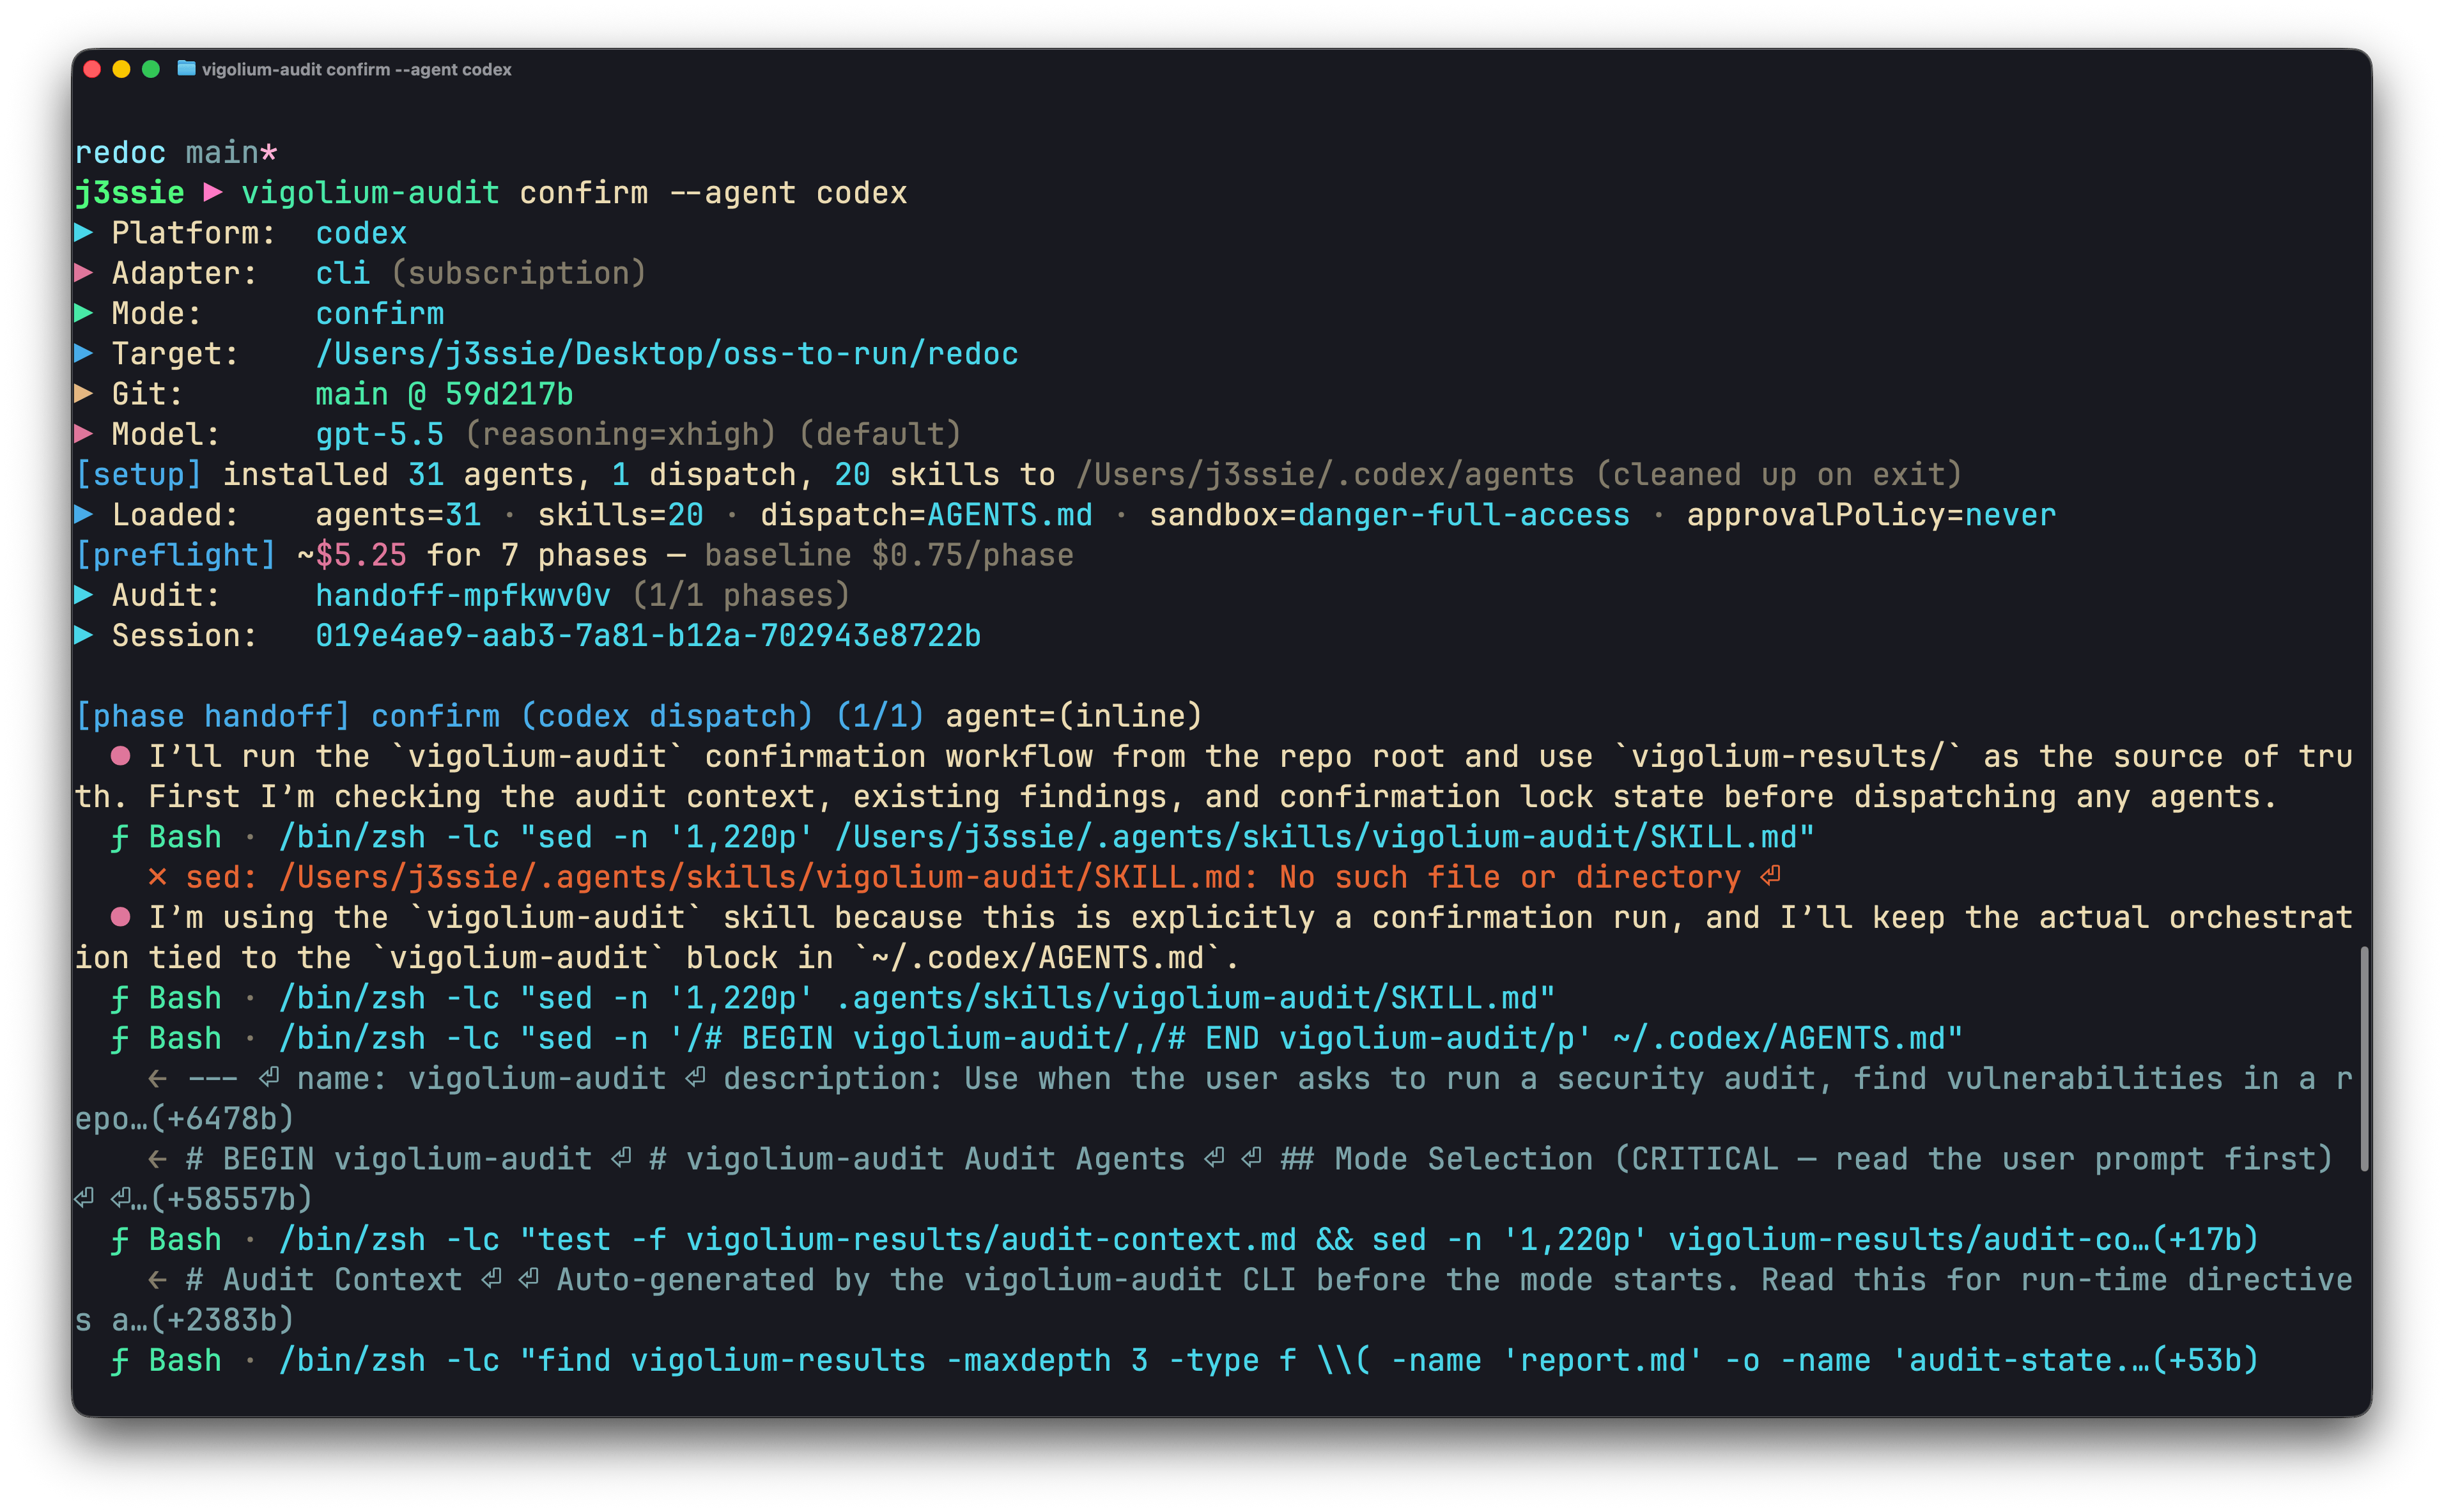Click 'agent=(inline)' on the phase line
2444x1512 pixels.
coord(1074,716)
